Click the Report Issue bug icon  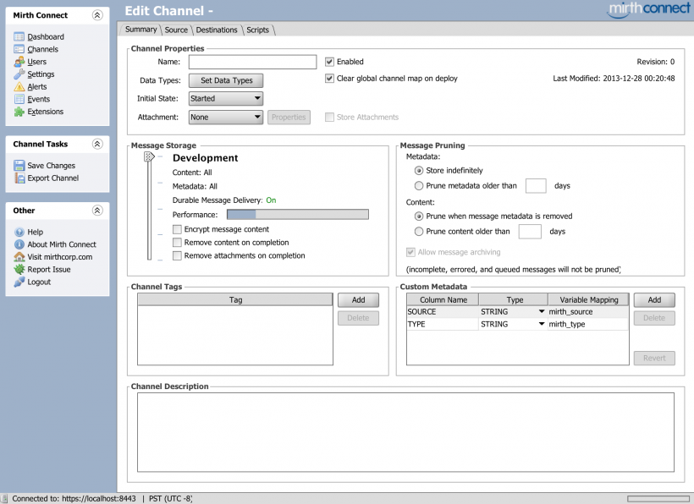[19, 270]
